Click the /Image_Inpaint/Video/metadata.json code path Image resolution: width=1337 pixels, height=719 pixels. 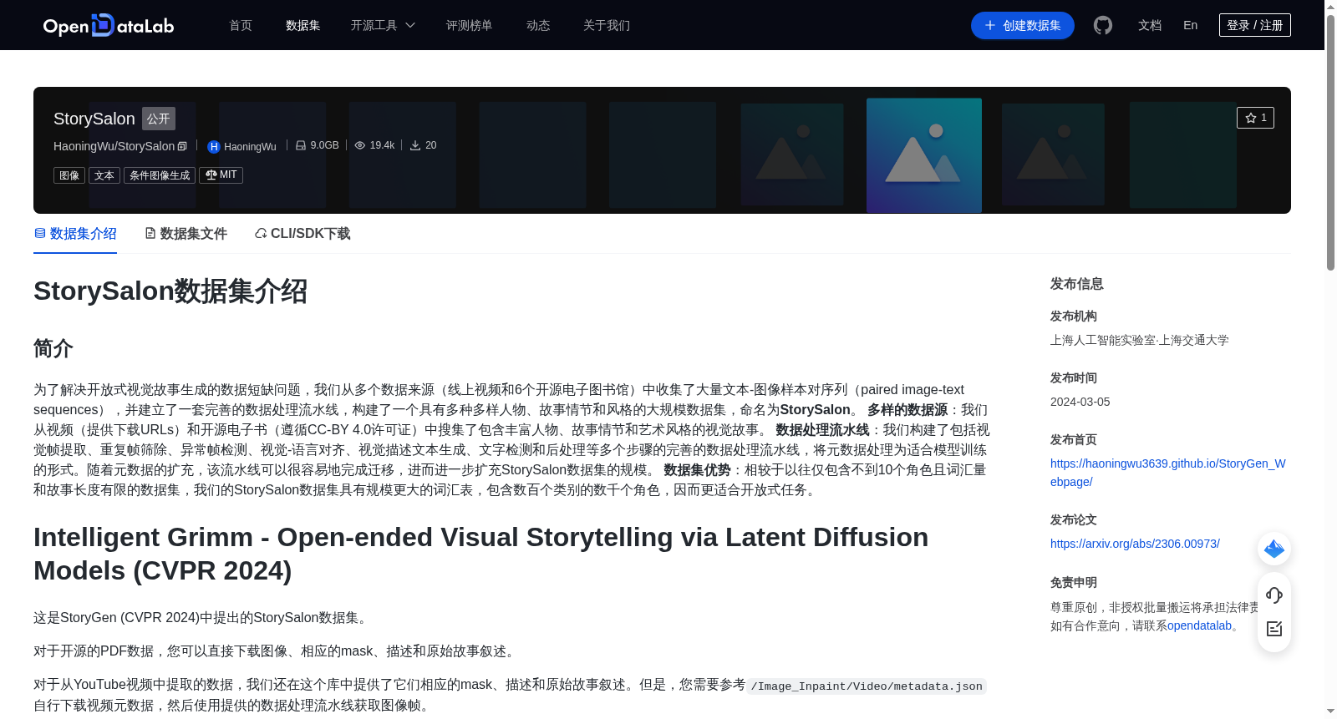[x=867, y=686]
